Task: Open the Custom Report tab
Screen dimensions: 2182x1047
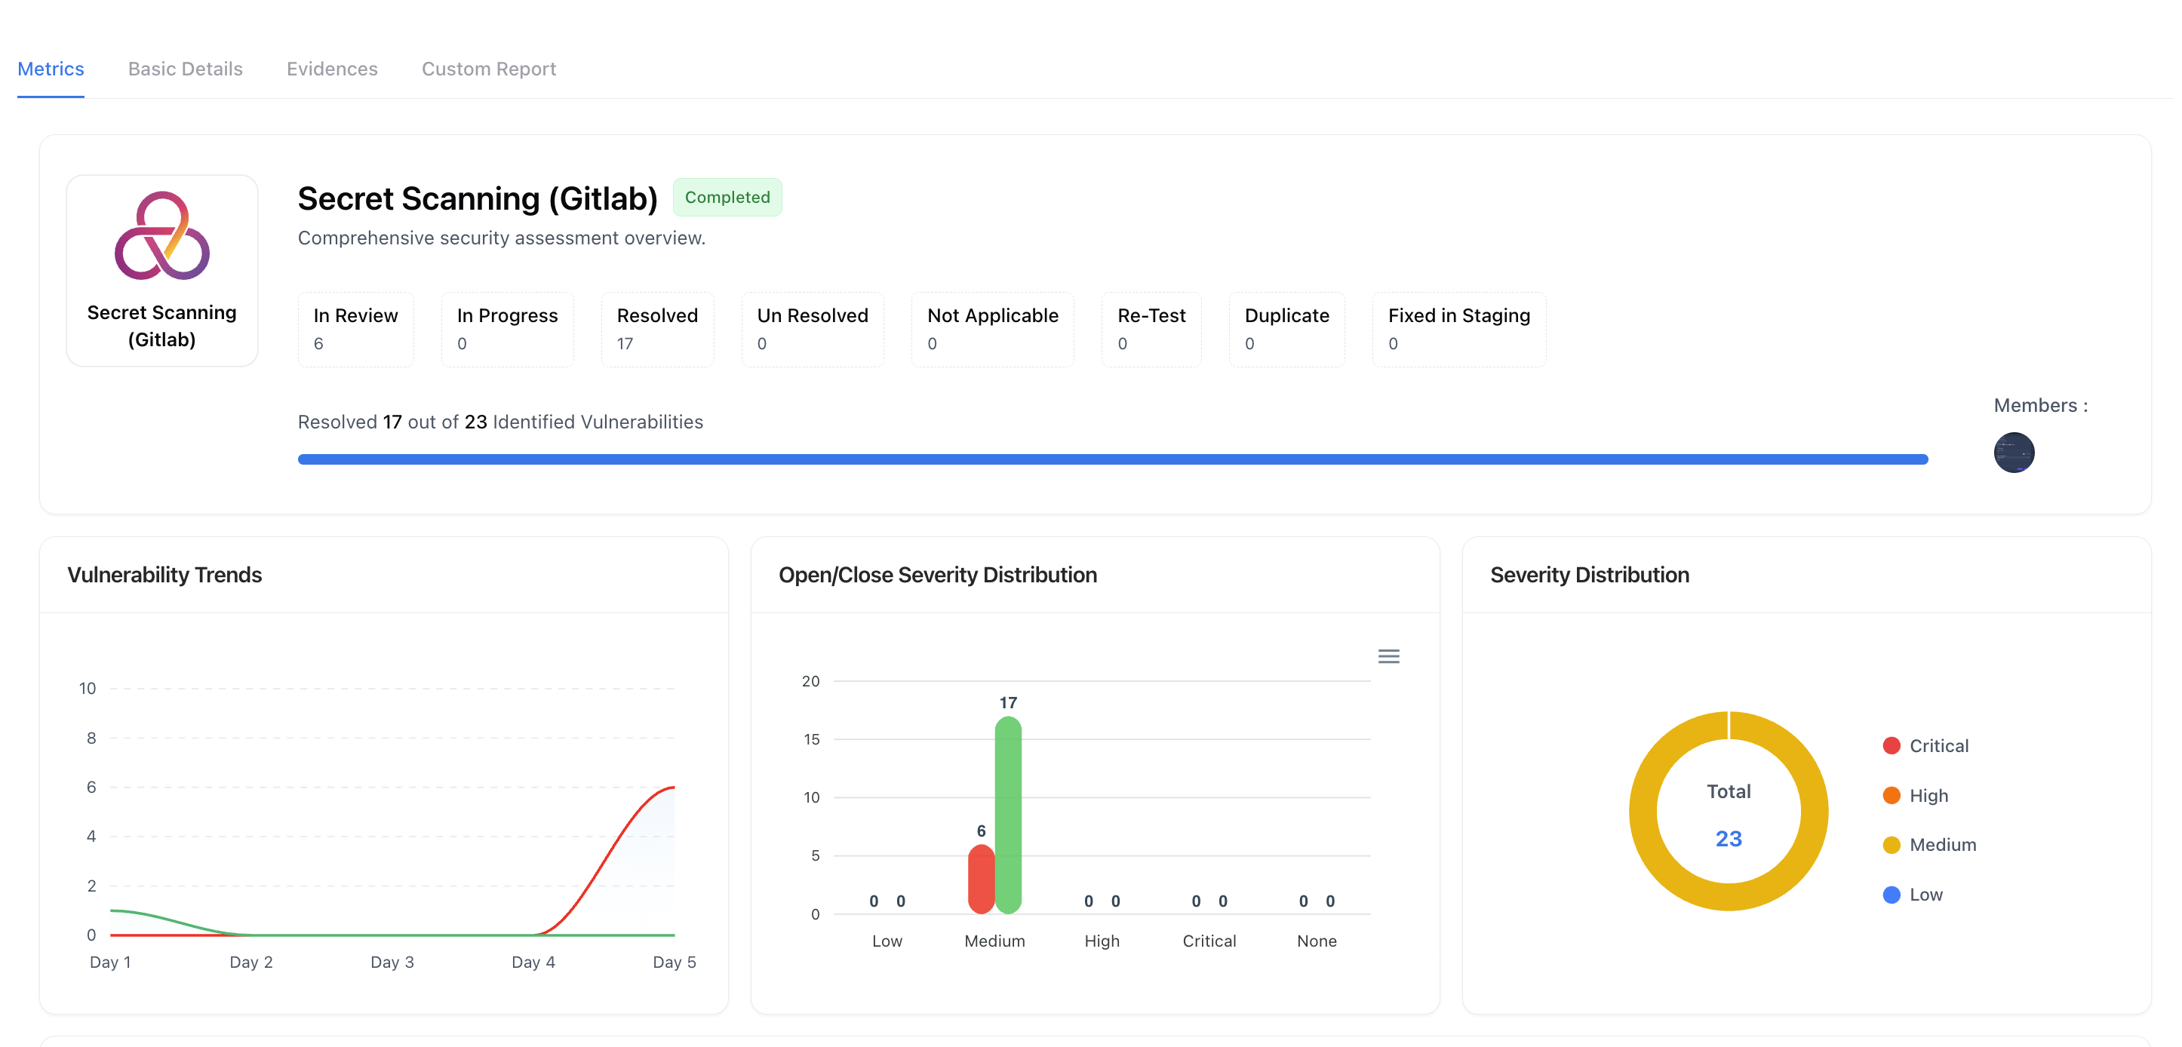Action: [489, 69]
